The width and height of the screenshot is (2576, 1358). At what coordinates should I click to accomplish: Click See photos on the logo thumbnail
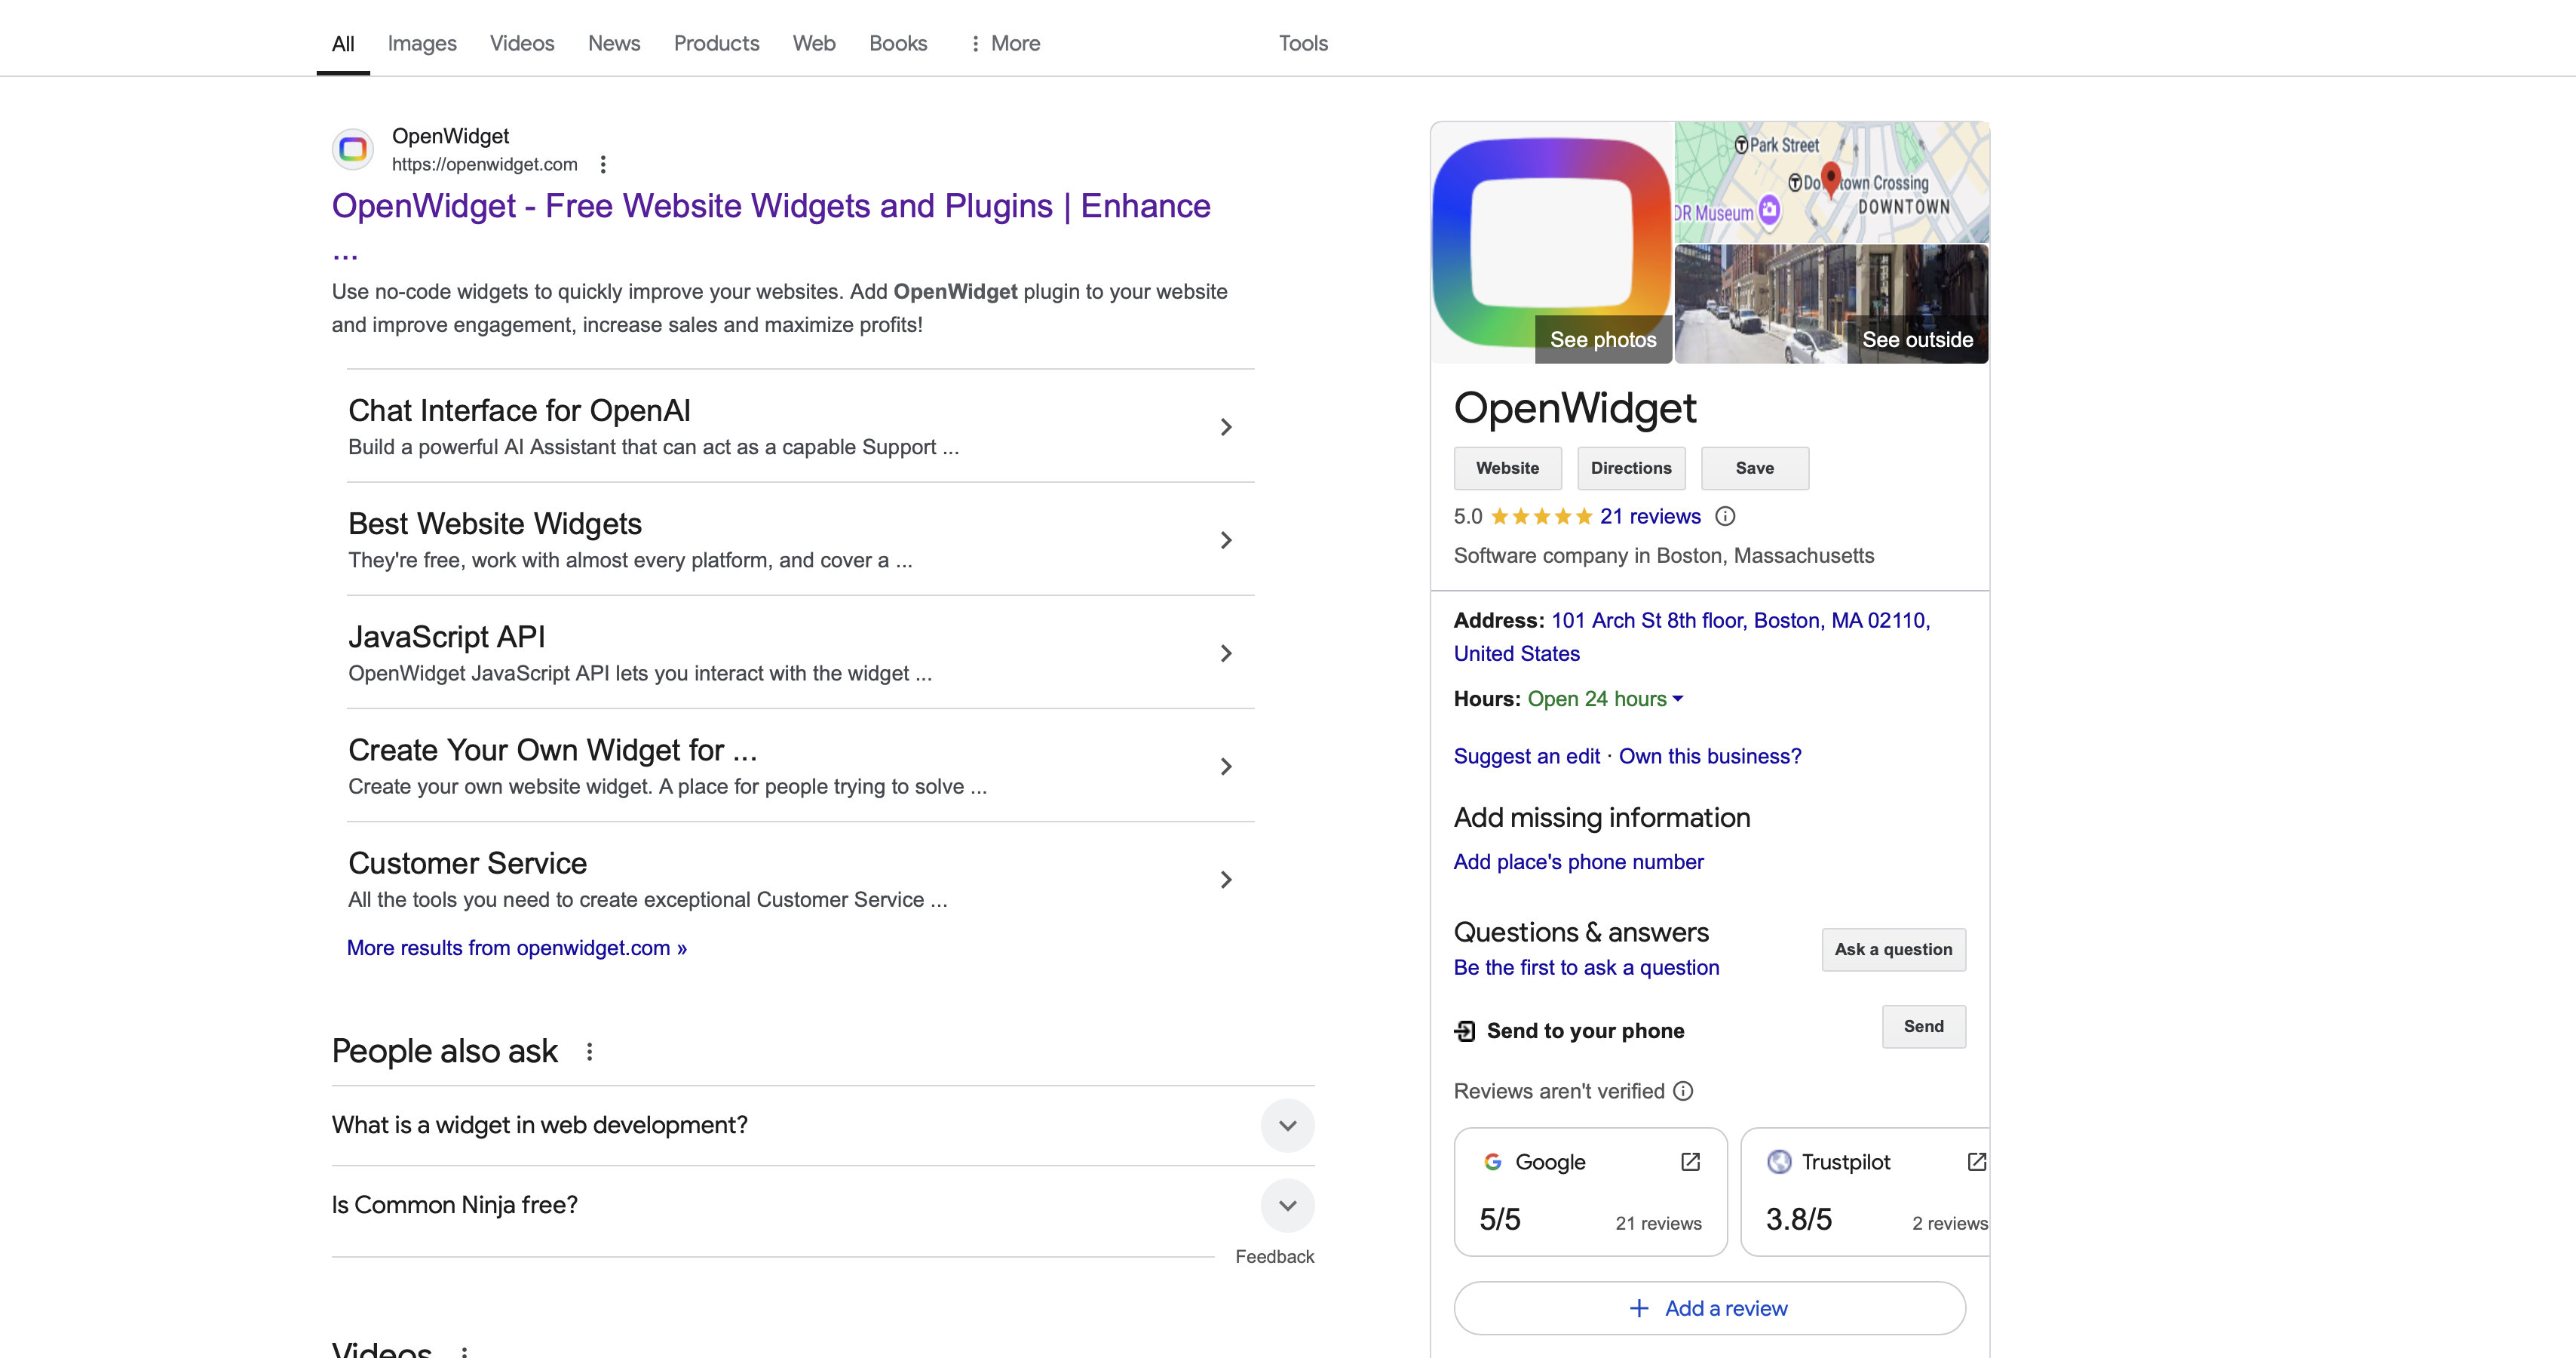point(1603,339)
